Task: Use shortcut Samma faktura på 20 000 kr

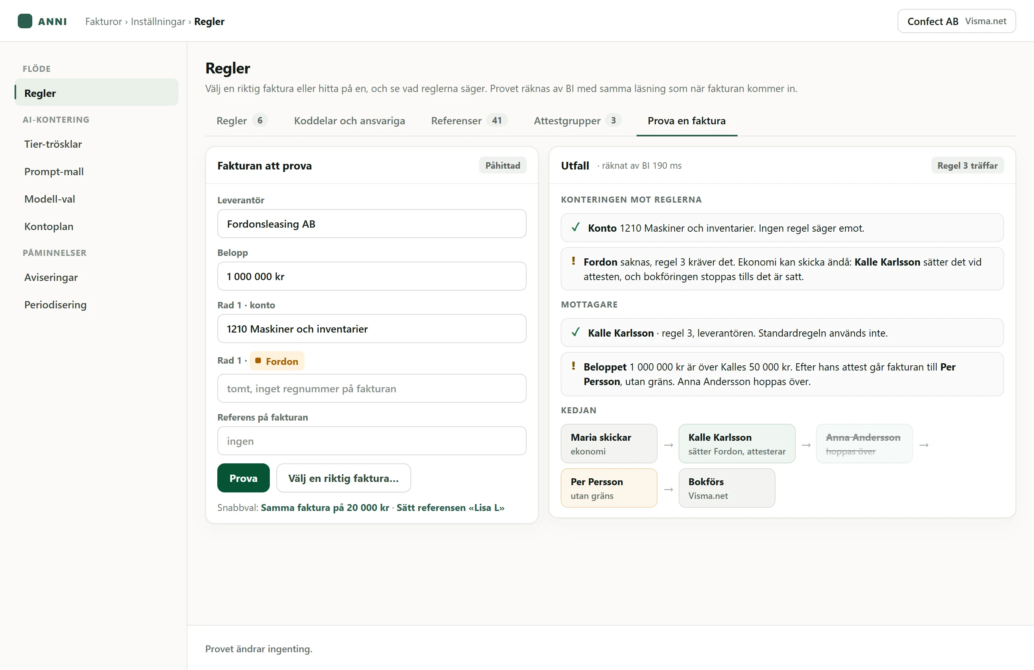Action: 325,508
